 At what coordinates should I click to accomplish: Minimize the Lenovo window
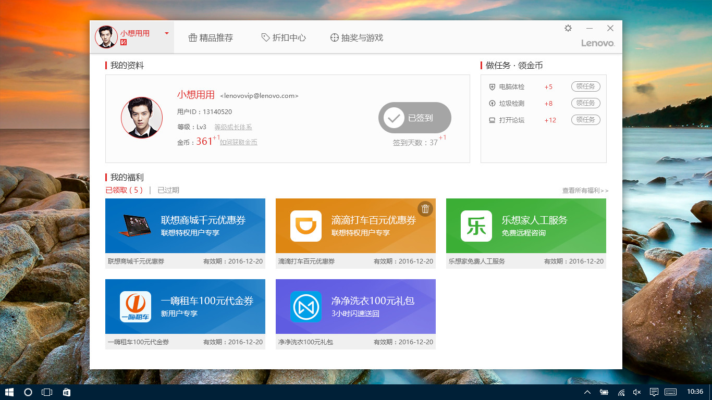590,28
